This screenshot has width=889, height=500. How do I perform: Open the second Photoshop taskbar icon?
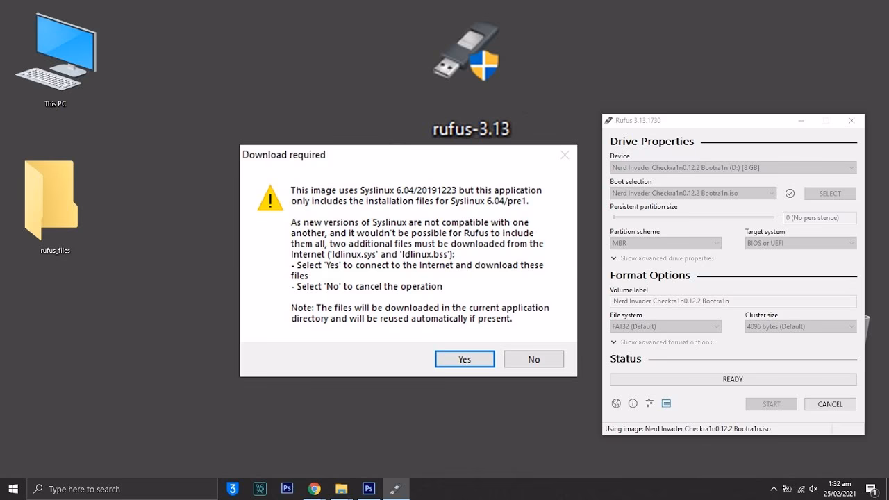pyautogui.click(x=368, y=489)
